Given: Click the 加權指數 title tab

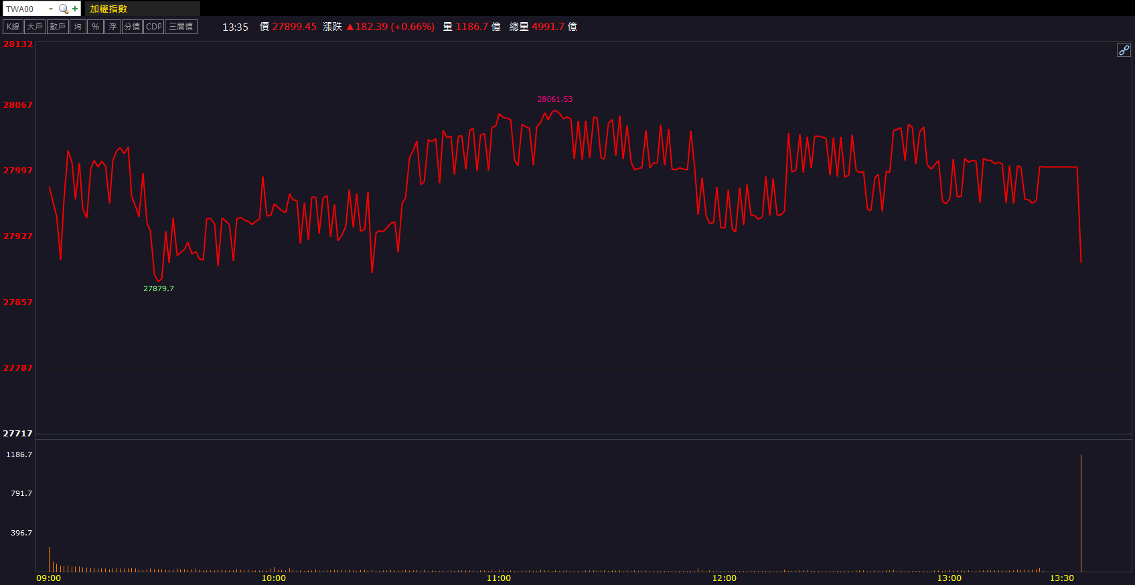Looking at the screenshot, I should click(x=108, y=9).
